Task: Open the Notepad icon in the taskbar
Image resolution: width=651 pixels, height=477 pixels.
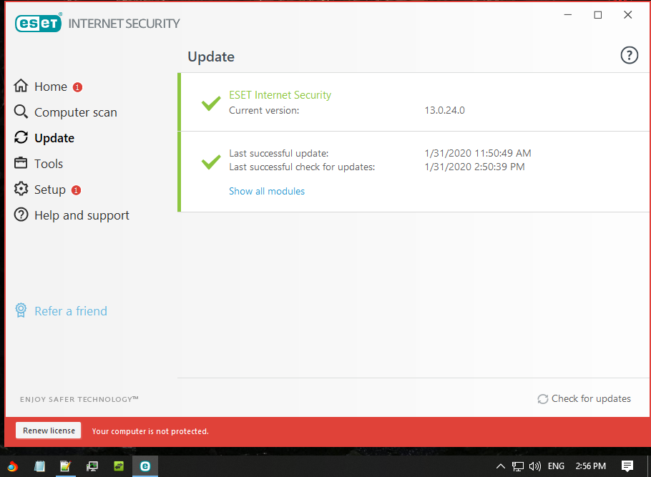Action: tap(39, 466)
